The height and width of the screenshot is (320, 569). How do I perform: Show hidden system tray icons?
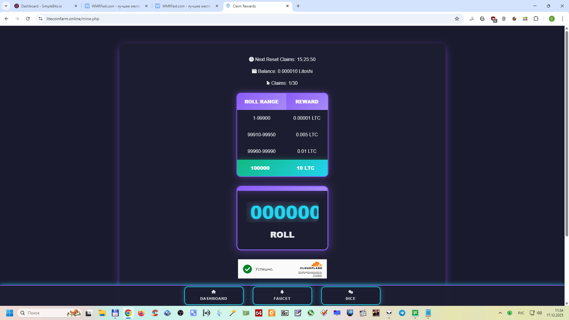(x=500, y=313)
